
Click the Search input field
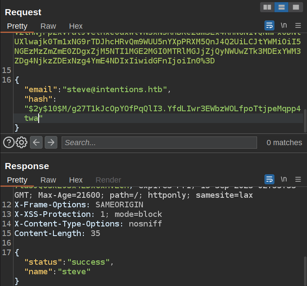158,142
